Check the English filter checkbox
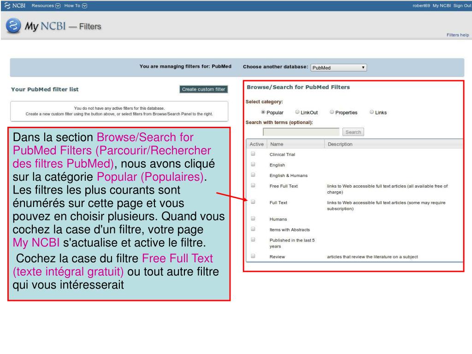The height and width of the screenshot is (354, 472). click(253, 165)
